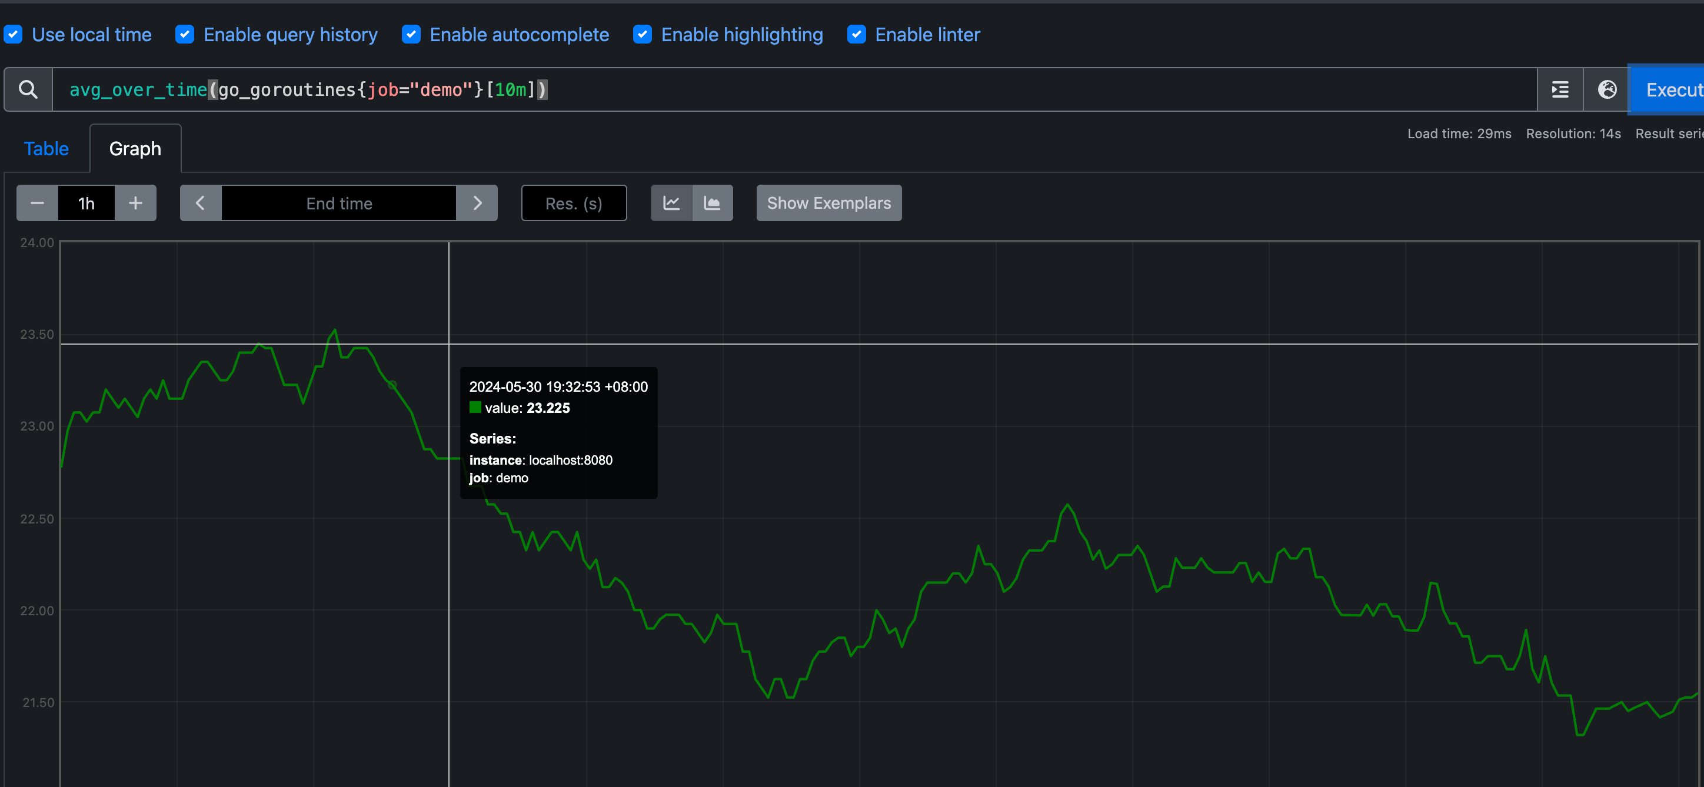Click the Resolution: 14s text
The width and height of the screenshot is (1704, 787).
pos(1573,134)
